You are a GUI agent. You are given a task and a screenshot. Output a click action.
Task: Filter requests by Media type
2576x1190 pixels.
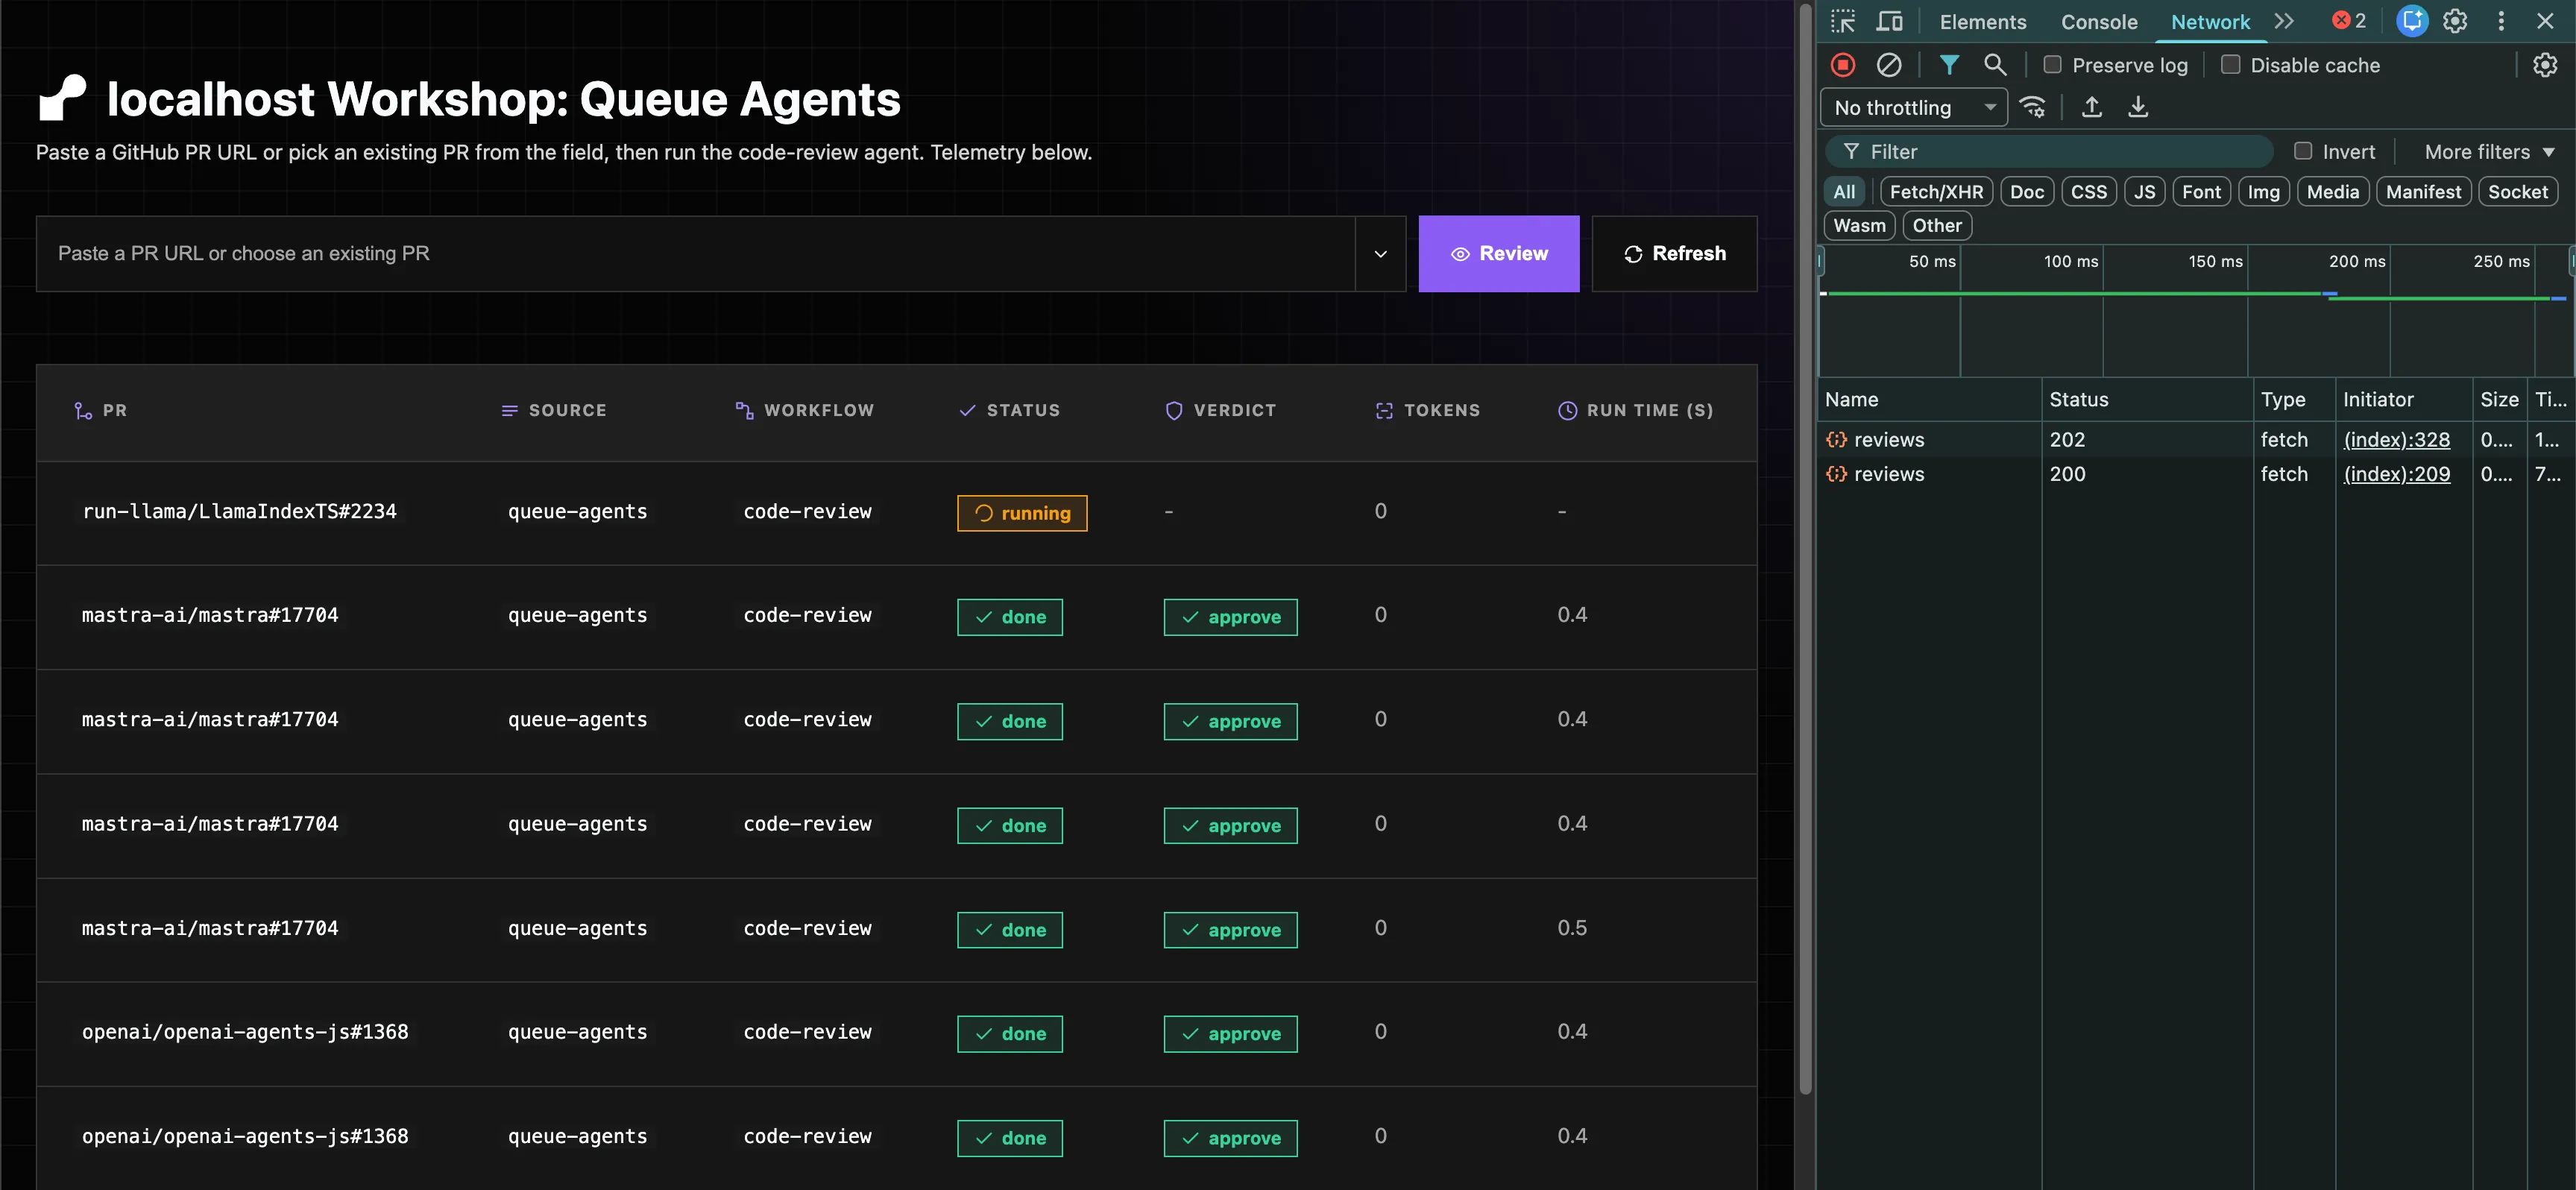2332,192
